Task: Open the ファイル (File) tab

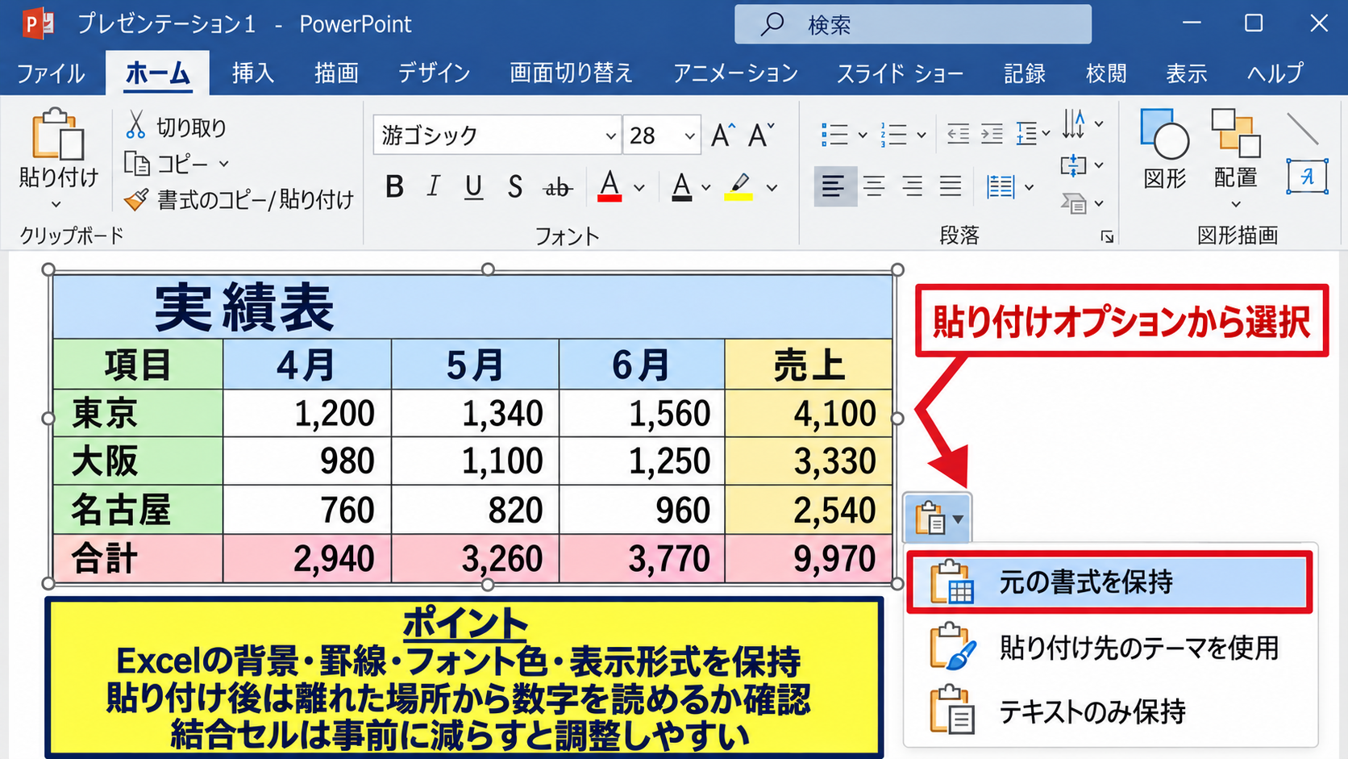Action: point(50,73)
